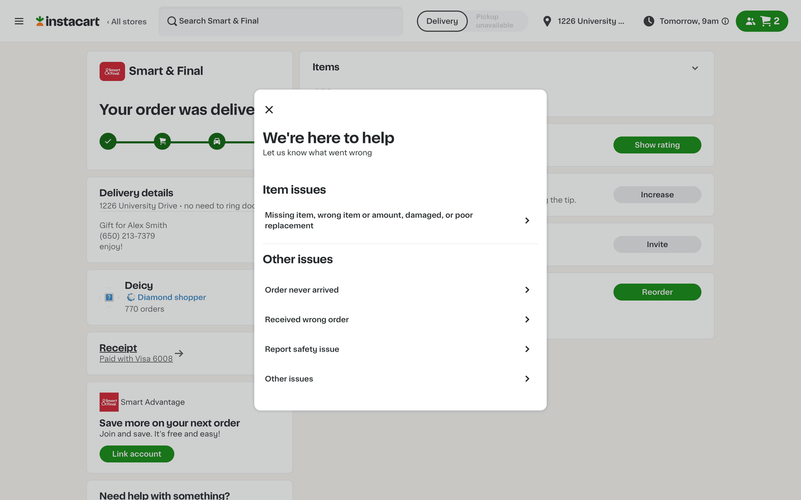Viewport: 801px width, 500px height.
Task: Click the car delivery progress step icon
Action: tap(217, 141)
